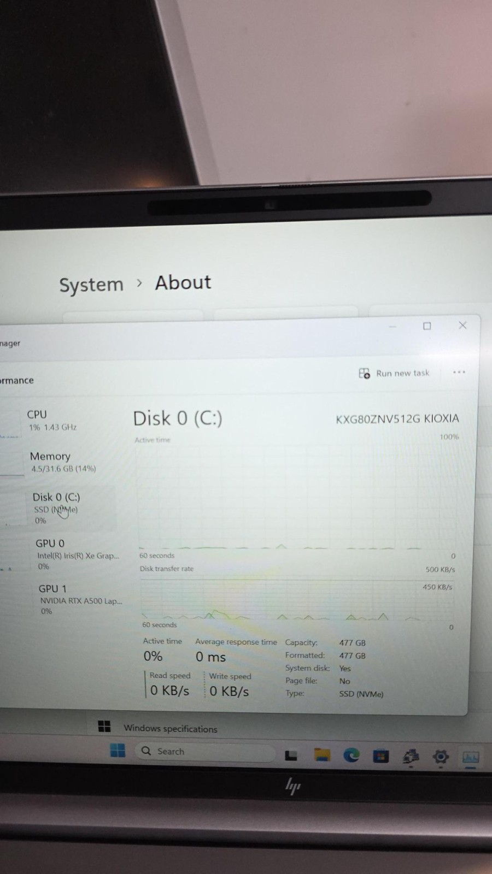Click the Average response time 0 ms value

[211, 657]
